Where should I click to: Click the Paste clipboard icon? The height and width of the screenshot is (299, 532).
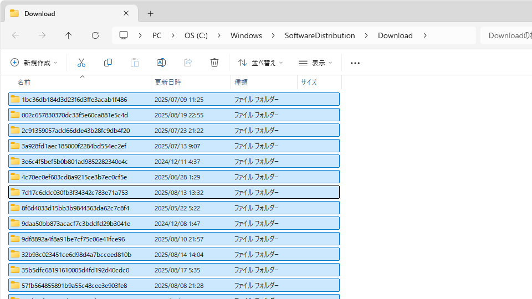point(135,63)
